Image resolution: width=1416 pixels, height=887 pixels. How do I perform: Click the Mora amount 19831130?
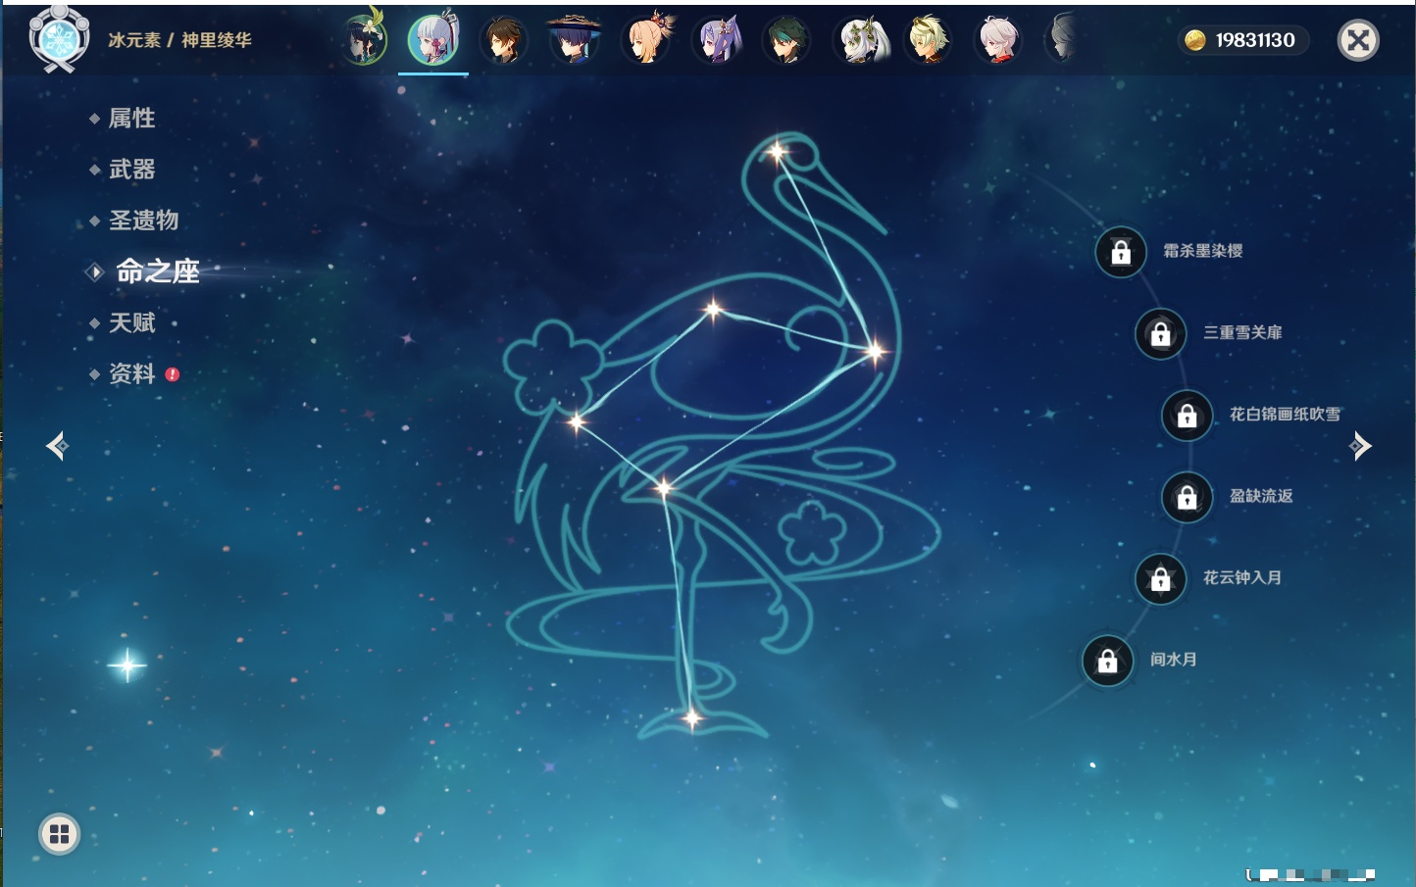tap(1255, 40)
